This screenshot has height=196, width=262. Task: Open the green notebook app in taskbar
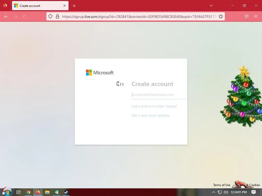tap(57, 192)
